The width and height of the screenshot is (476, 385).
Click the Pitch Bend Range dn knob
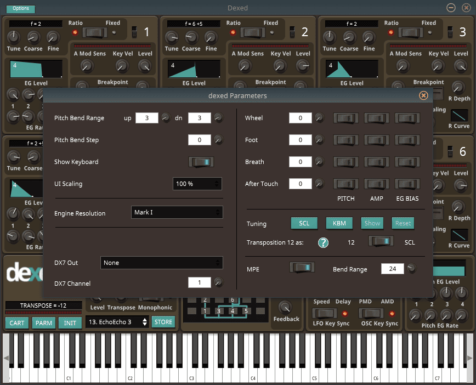pyautogui.click(x=219, y=117)
